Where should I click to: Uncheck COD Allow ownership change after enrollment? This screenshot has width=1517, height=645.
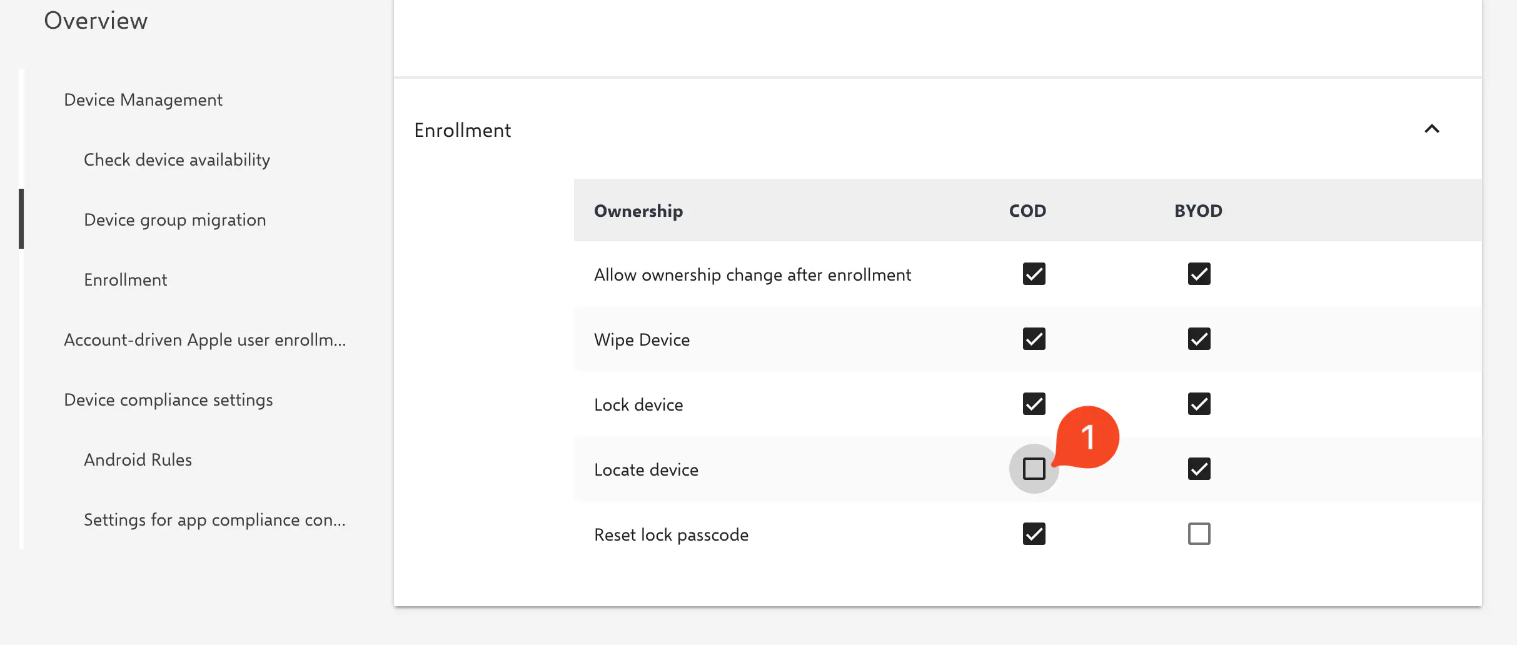[1034, 274]
